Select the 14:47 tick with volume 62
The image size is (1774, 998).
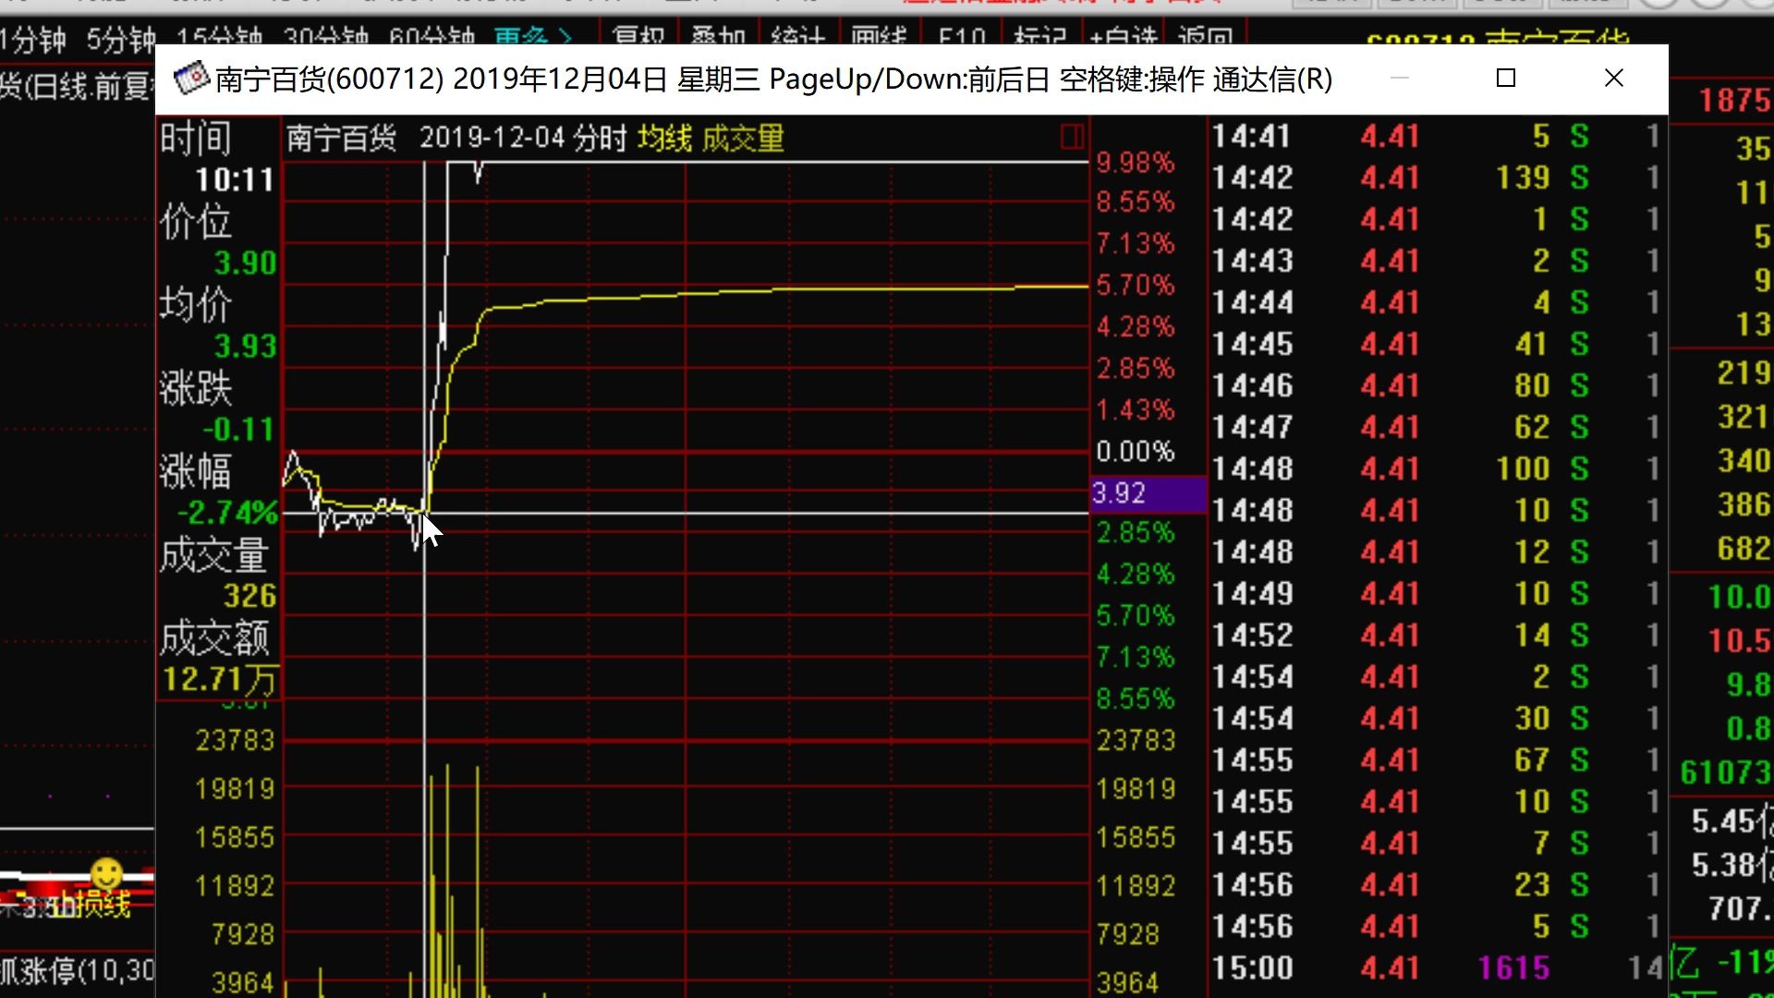(x=1438, y=428)
